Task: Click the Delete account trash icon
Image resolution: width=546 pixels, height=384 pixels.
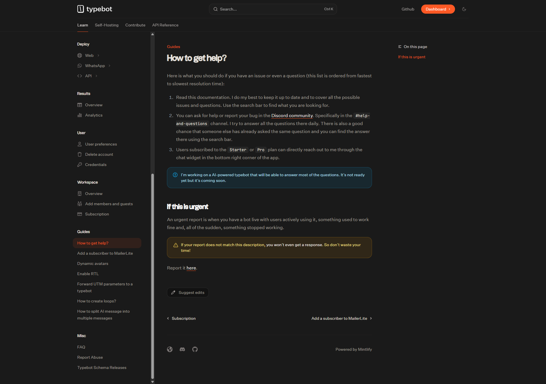Action: coord(80,154)
